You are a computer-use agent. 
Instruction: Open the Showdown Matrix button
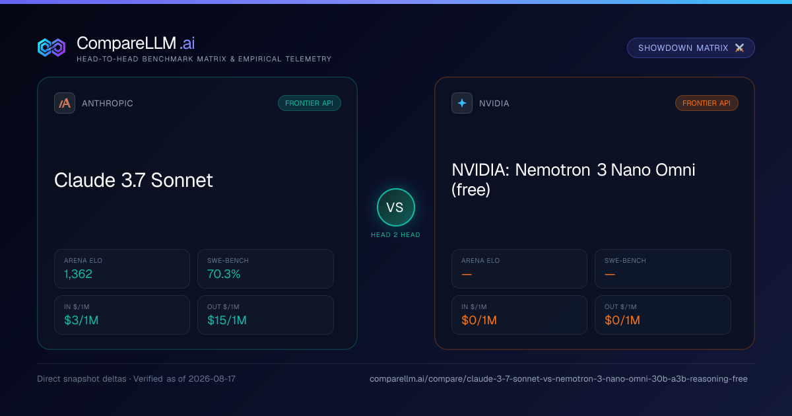tap(690, 48)
